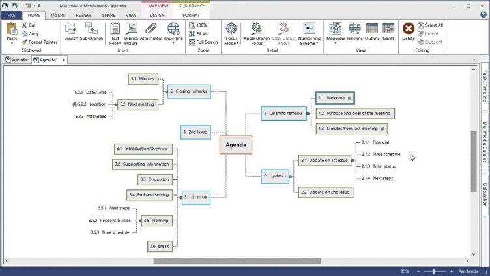
Task: Select the central Agenda root node
Action: click(236, 145)
